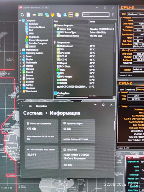Select the Graphics Card tab in GPU window
The width and height of the screenshot is (144, 192).
(x=133, y=162)
